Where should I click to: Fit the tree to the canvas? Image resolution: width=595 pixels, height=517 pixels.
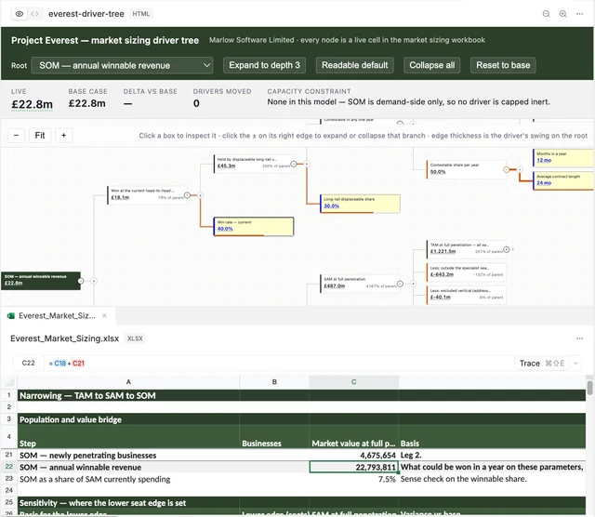click(40, 136)
